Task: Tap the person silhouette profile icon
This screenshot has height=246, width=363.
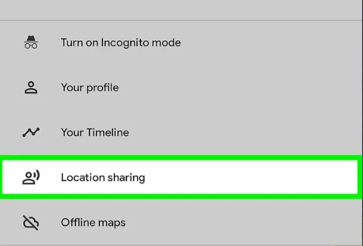Action: click(x=31, y=88)
